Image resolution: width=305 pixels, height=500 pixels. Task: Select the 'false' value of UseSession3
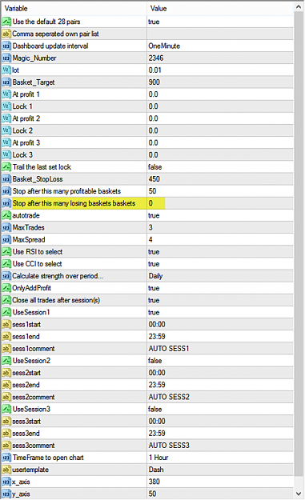click(155, 409)
